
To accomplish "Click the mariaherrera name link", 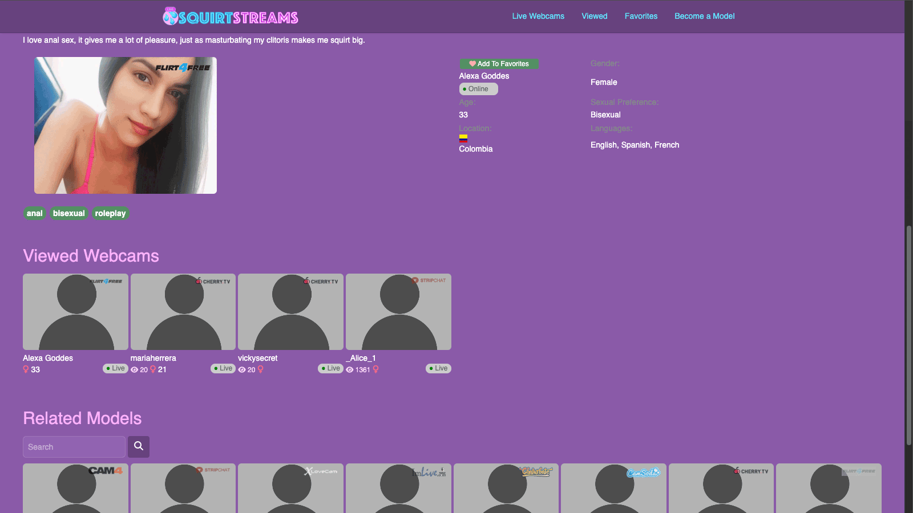I will pos(153,358).
